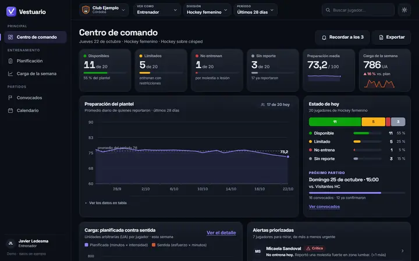Click the magnifier icon in search box
419x261 pixels.
328,10
